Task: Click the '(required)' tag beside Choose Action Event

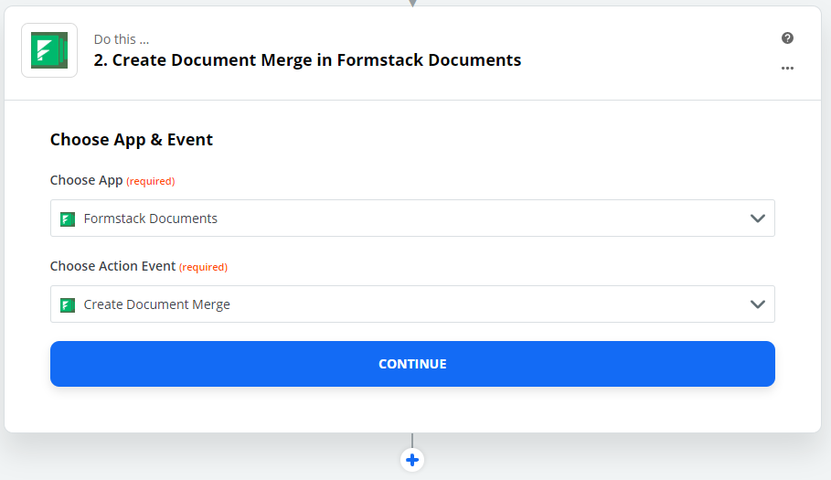Action: click(203, 267)
